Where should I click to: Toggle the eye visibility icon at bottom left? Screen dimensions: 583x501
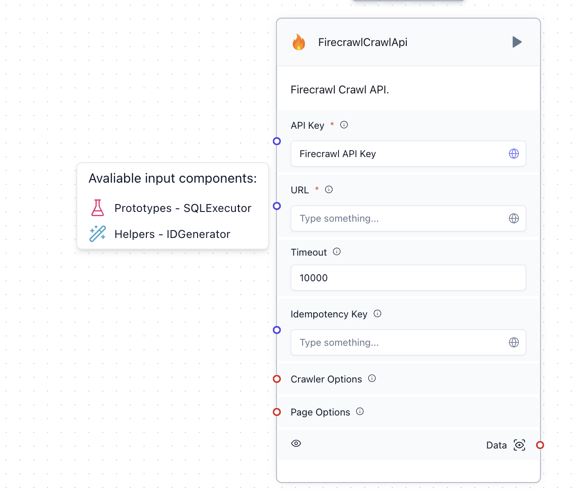296,443
